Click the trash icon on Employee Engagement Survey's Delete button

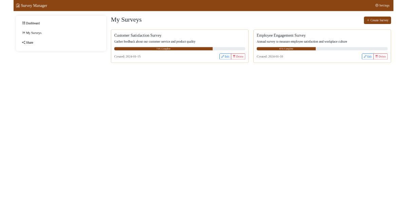point(376,56)
